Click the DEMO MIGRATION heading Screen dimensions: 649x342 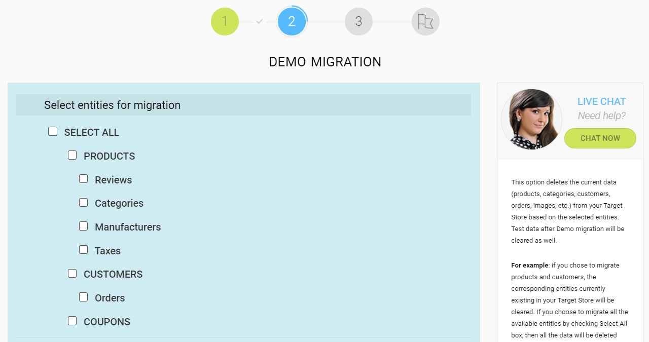(325, 62)
